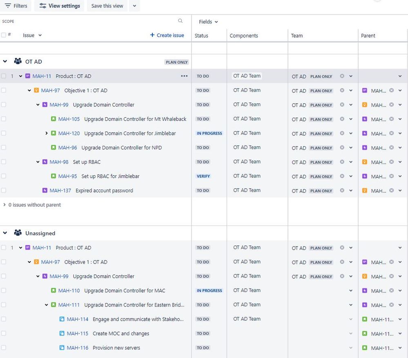The image size is (408, 358).
Task: Click the Team column header
Action: click(297, 36)
